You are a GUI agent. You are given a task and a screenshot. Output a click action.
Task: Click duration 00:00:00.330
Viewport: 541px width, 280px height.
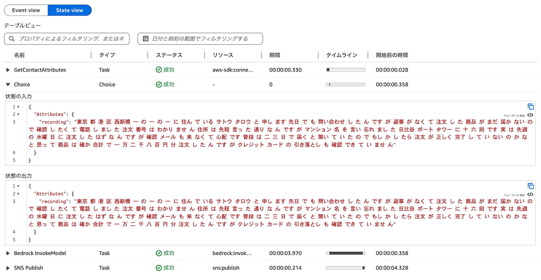[x=285, y=70]
